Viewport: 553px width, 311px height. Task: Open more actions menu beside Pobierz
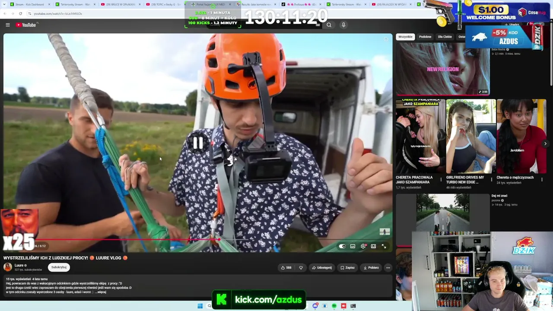[x=388, y=268]
